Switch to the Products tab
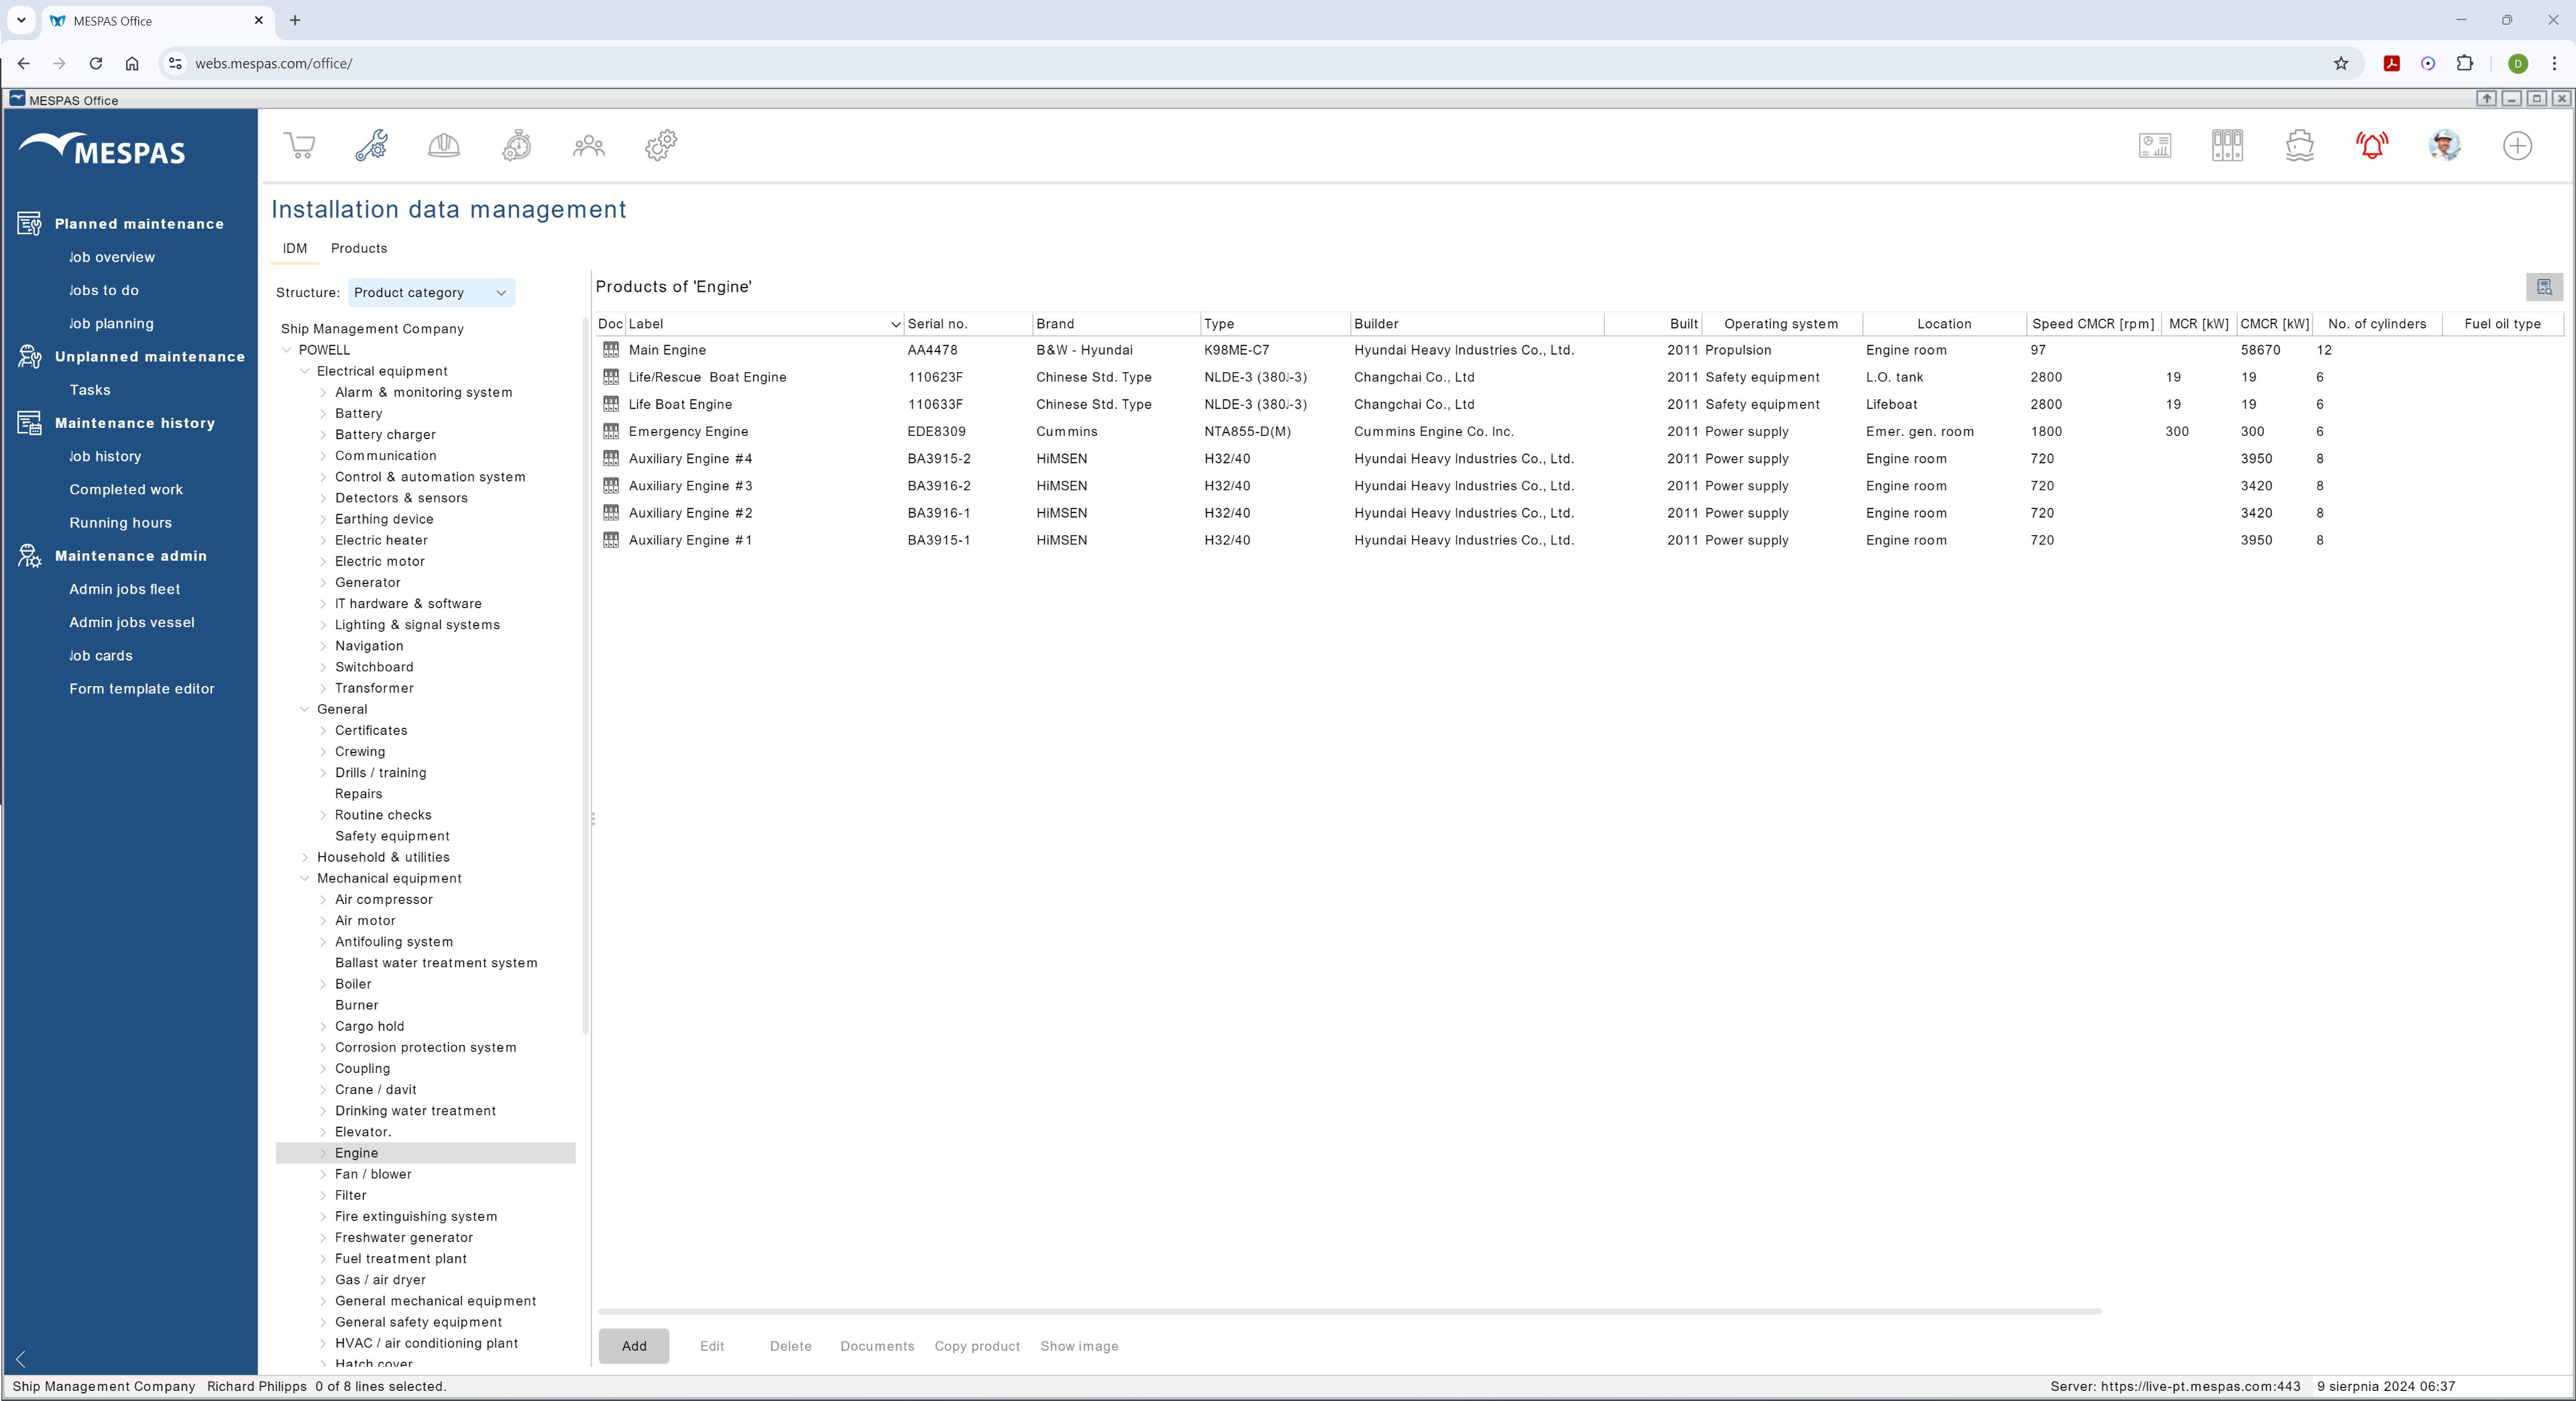 pos(359,249)
